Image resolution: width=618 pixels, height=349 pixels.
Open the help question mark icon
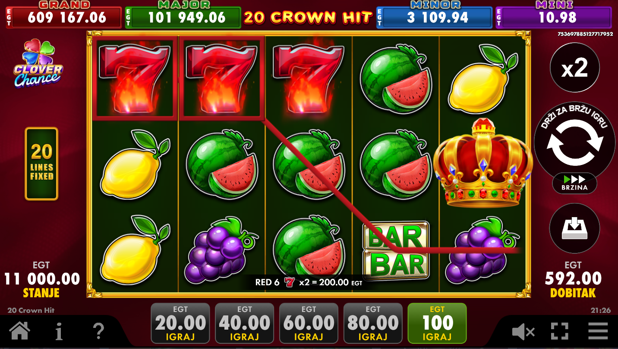tap(98, 331)
